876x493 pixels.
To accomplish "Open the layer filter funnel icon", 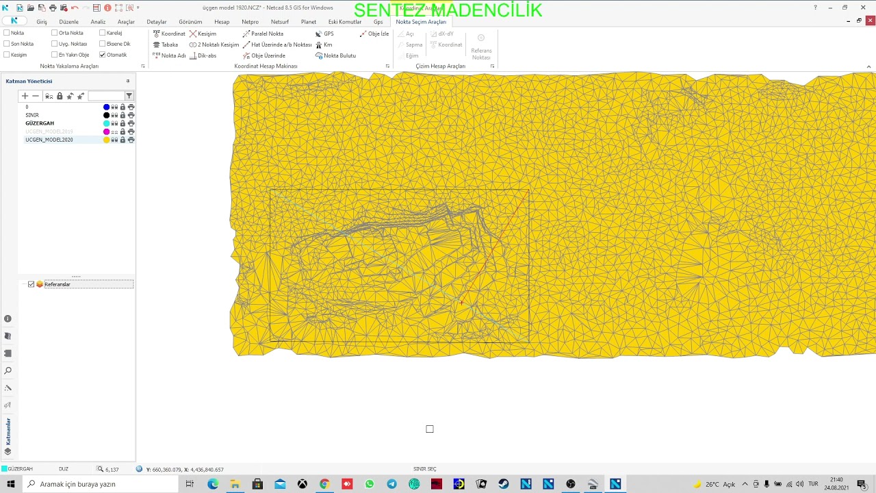I will 129,96.
